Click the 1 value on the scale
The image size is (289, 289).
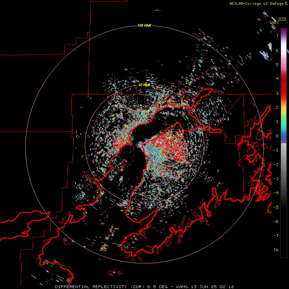[x=277, y=122]
